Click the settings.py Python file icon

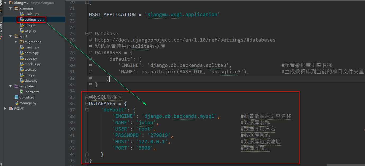pos(22,20)
